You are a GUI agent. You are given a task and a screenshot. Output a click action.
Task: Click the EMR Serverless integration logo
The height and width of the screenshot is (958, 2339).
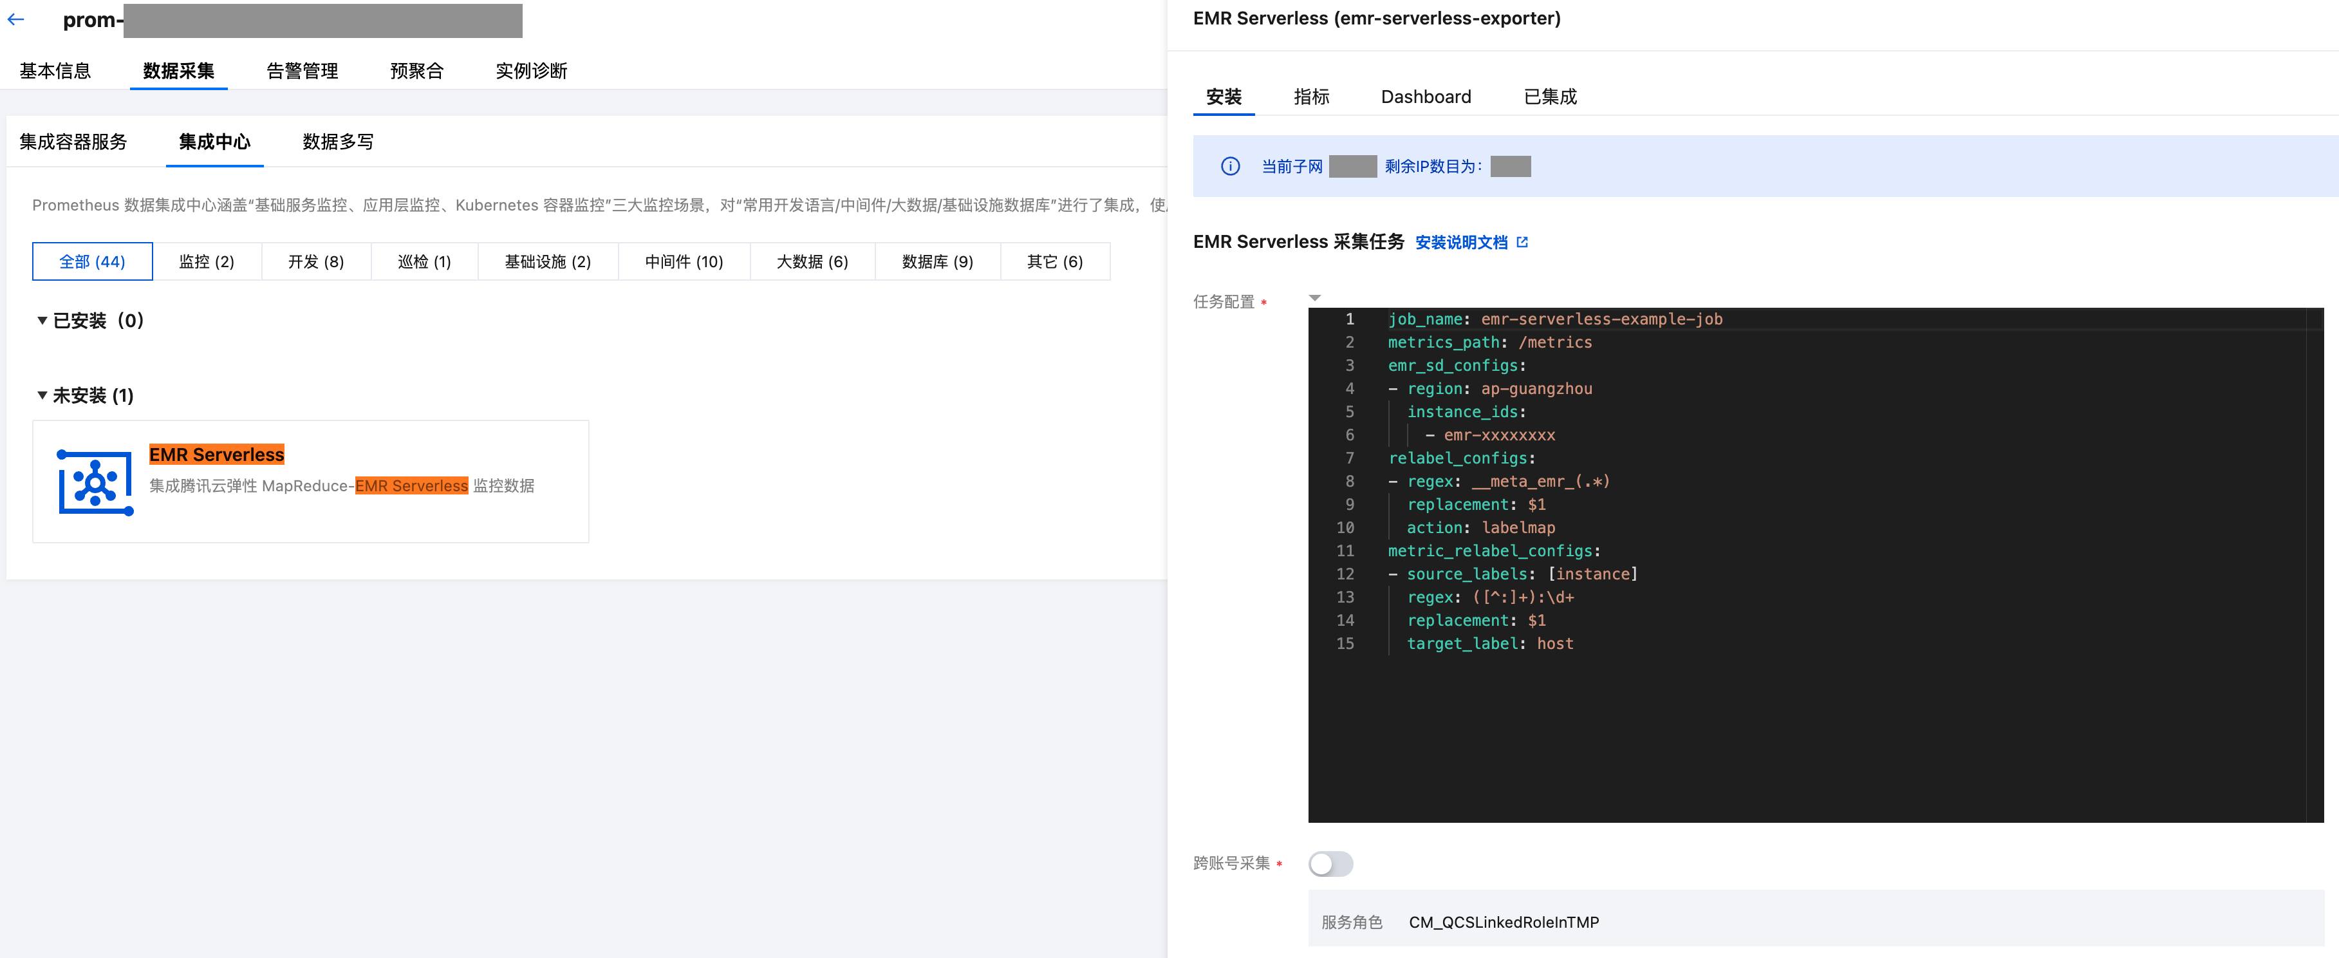95,482
